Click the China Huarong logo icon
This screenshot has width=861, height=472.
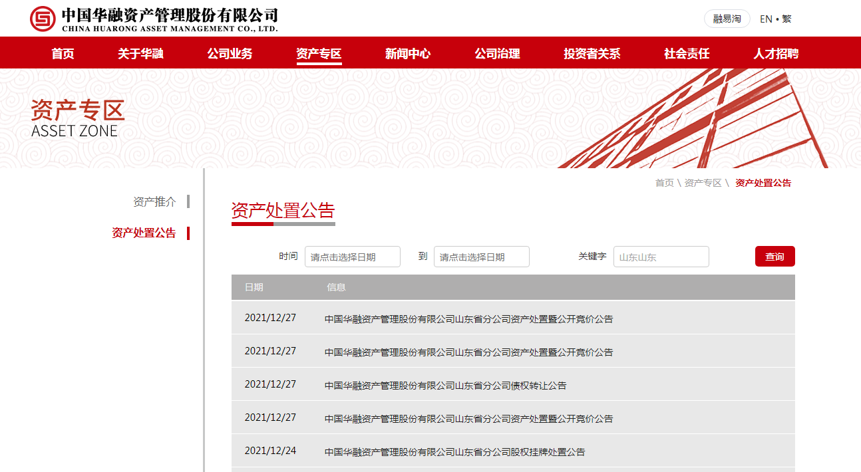click(x=43, y=19)
